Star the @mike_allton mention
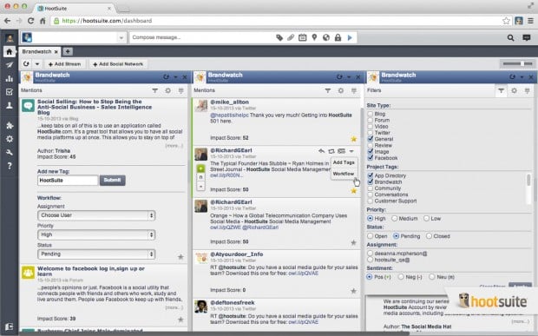This screenshot has height=336, width=538. coord(354,139)
